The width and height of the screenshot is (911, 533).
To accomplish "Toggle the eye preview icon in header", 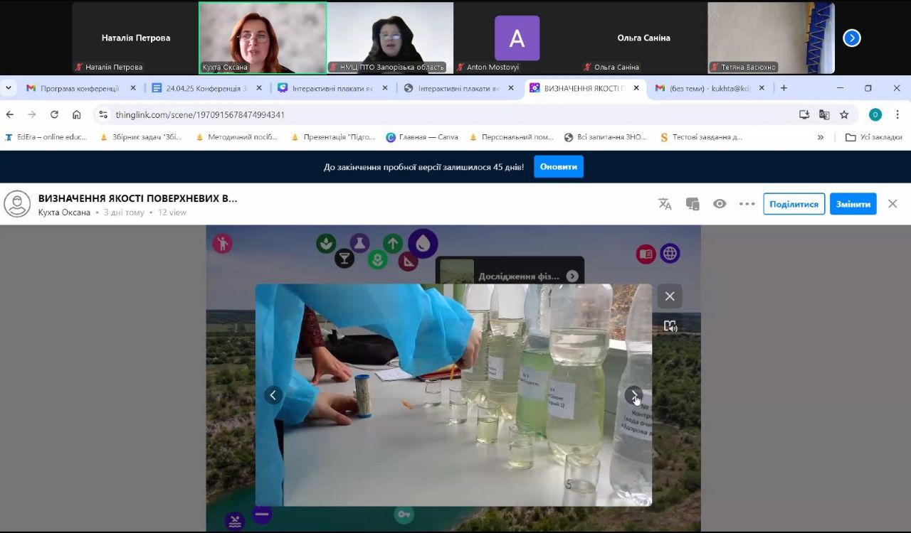I will coord(720,204).
